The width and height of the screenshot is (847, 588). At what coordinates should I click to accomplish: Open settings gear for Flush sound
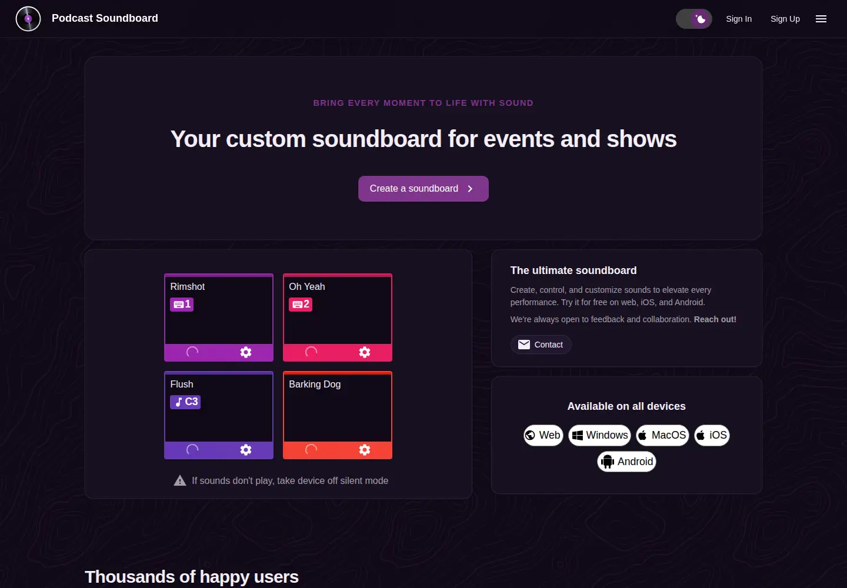point(246,450)
